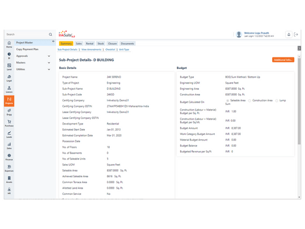Click the search magnifier icon
Screen dimensions: 305x229
pyautogui.click(x=51, y=34)
